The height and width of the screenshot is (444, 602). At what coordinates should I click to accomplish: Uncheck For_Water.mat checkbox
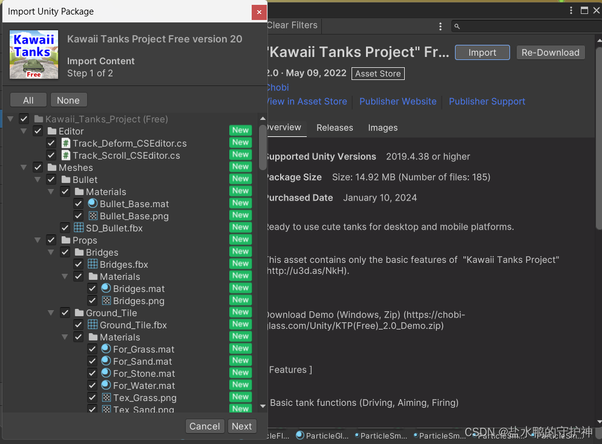(92, 385)
